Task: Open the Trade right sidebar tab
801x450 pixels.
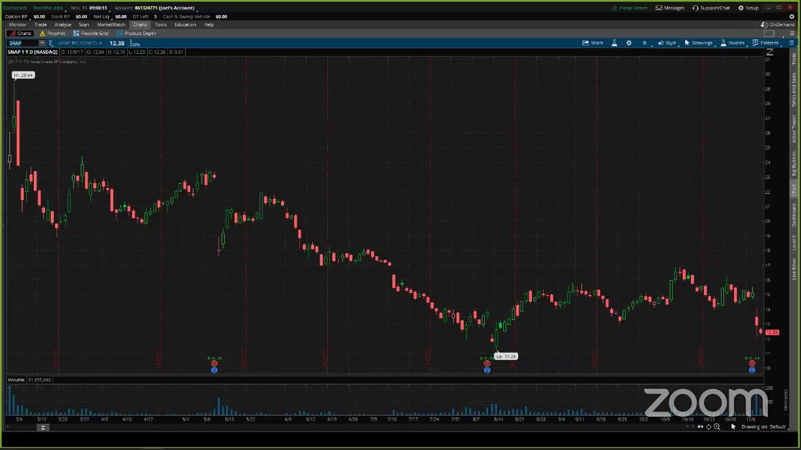Action: pos(793,59)
